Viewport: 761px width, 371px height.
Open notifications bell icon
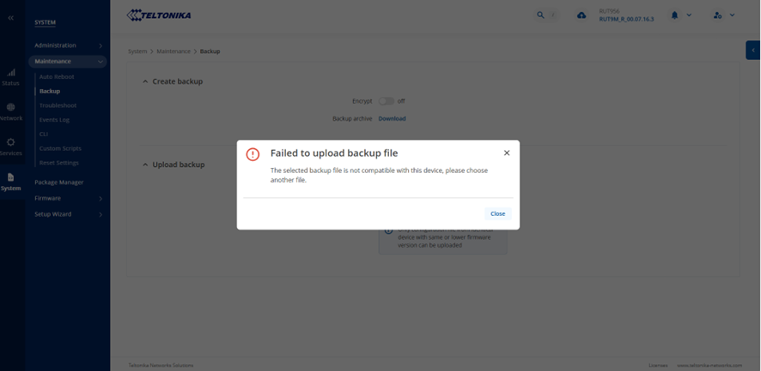pyautogui.click(x=674, y=15)
